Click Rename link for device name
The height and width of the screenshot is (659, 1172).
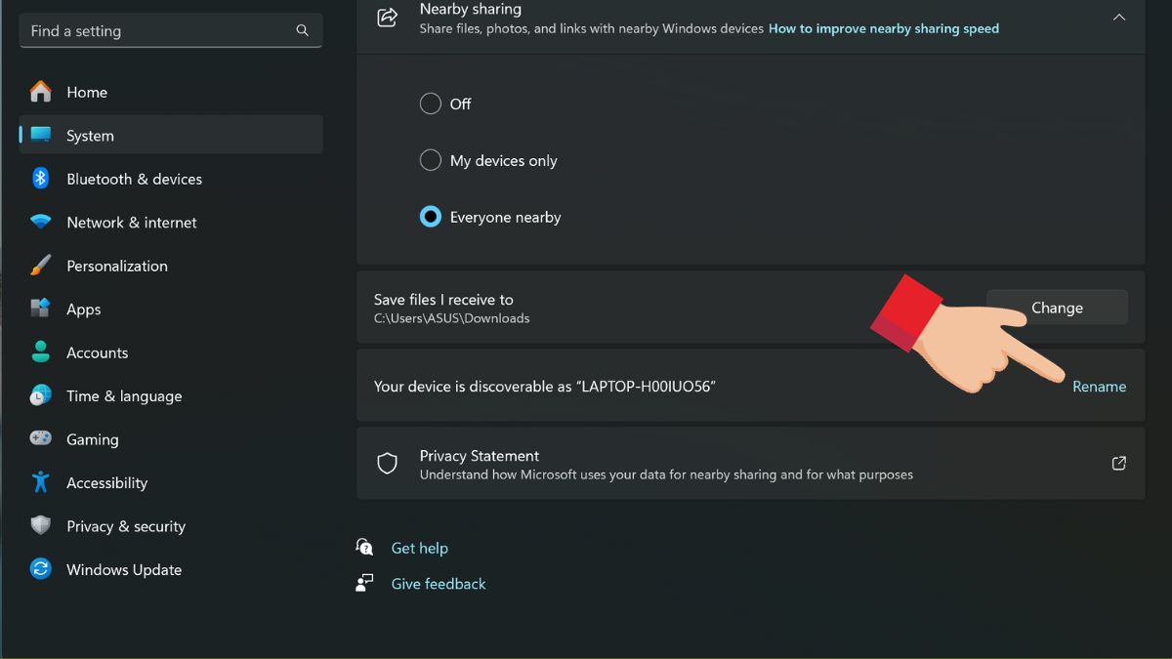point(1099,387)
